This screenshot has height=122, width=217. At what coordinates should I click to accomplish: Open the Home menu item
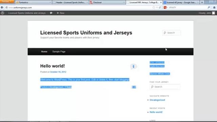[x=44, y=52]
